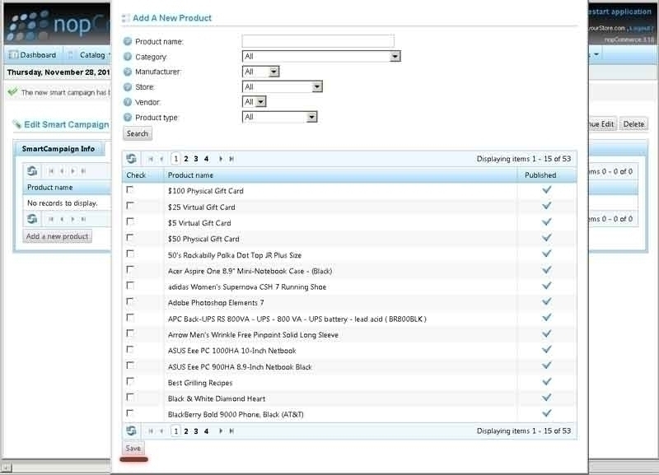Viewport: 659px width, 475px height.
Task: Go to previous page in top pager
Action: tap(161, 159)
